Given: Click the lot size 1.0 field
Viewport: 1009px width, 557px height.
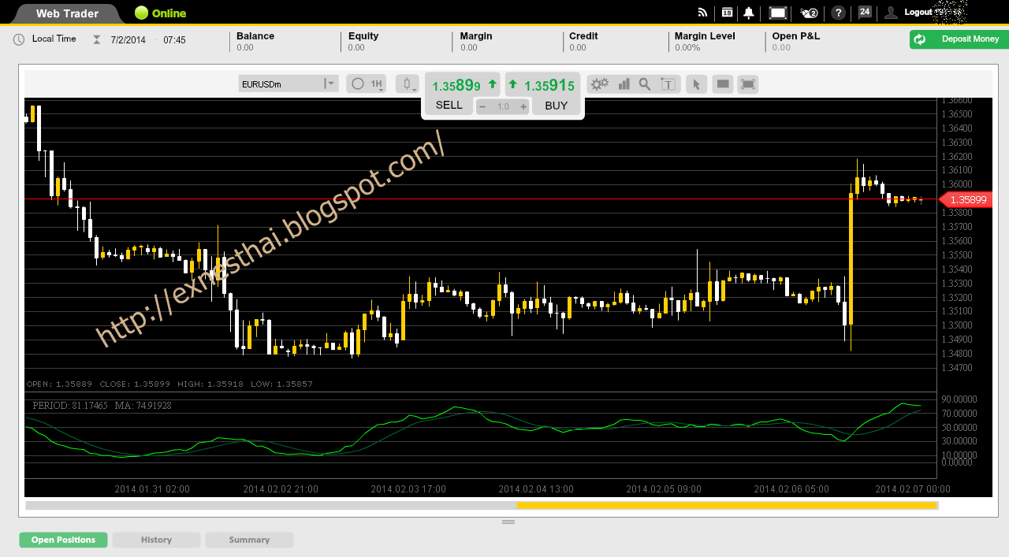Looking at the screenshot, I should pos(503,106).
